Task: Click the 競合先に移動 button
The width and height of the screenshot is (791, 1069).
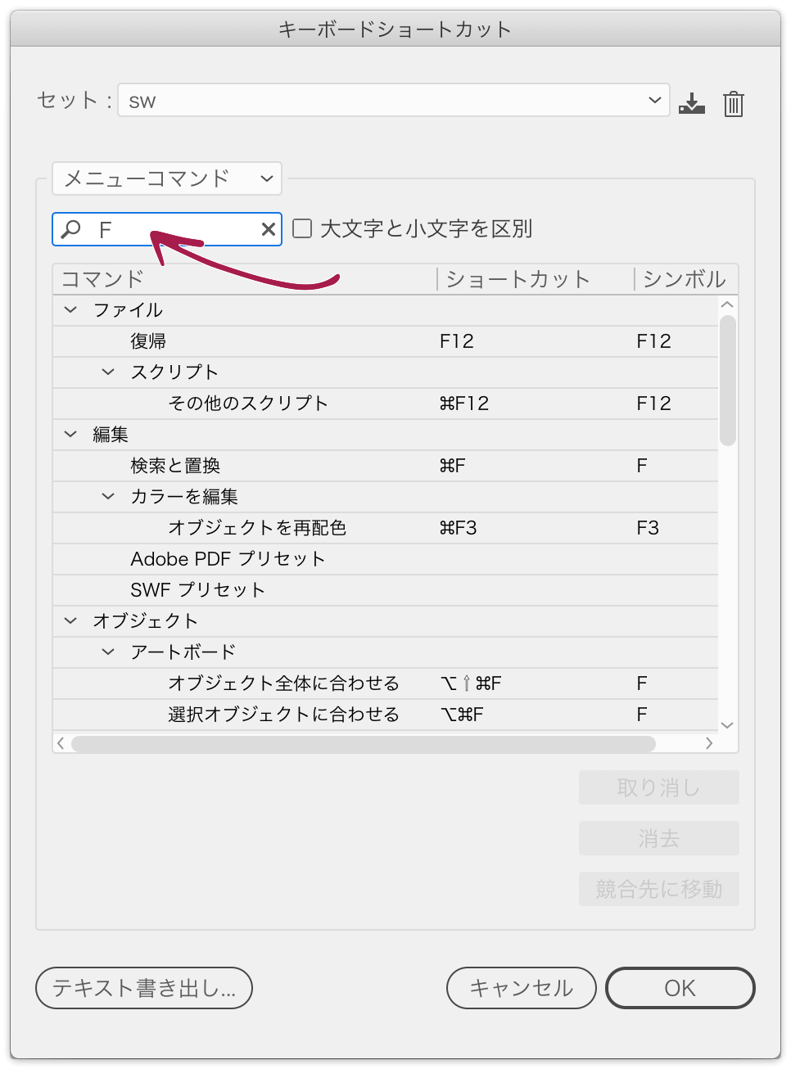Action: point(659,889)
